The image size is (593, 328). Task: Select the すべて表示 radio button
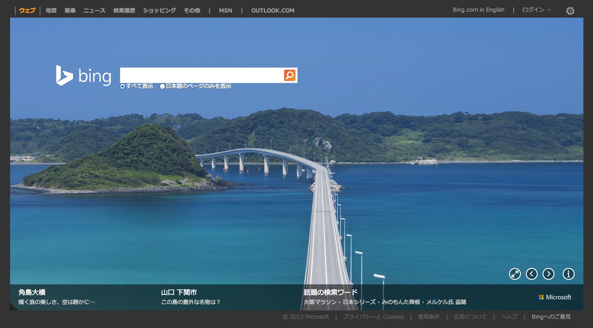tap(123, 86)
